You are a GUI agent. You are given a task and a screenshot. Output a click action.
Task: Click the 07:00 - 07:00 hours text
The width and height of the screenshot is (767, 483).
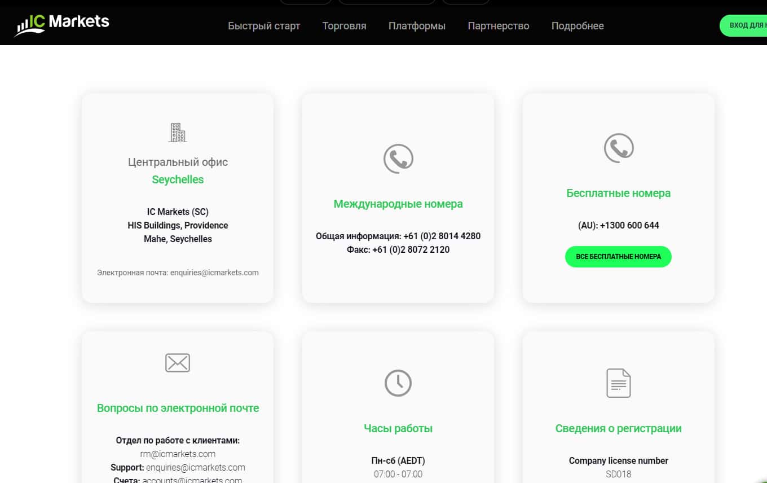click(x=398, y=474)
